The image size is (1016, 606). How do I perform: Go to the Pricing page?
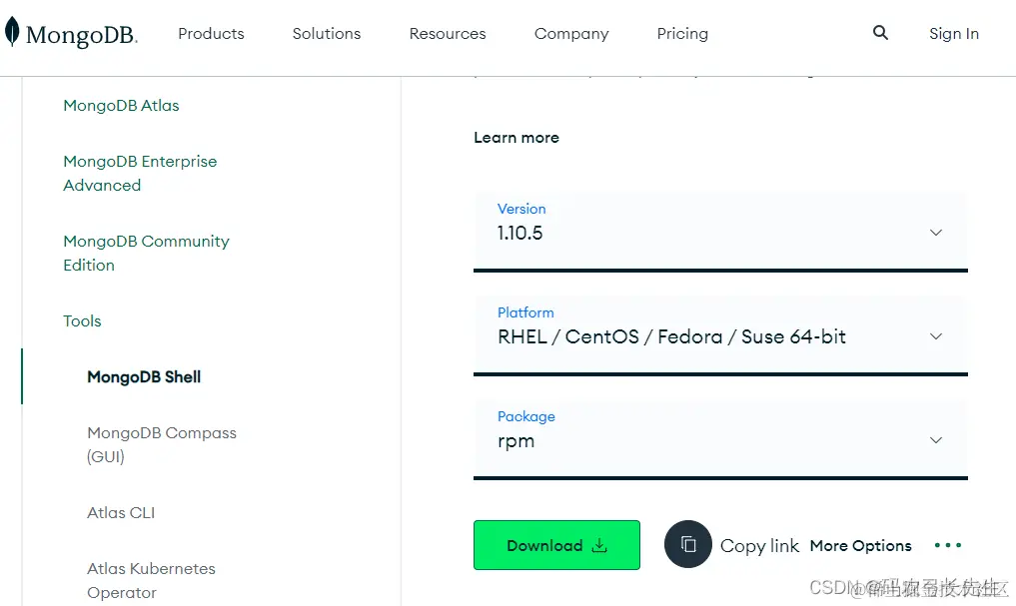[682, 33]
